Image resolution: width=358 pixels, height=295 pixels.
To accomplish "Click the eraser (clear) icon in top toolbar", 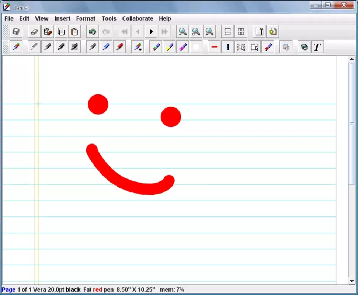I will (x=34, y=31).
